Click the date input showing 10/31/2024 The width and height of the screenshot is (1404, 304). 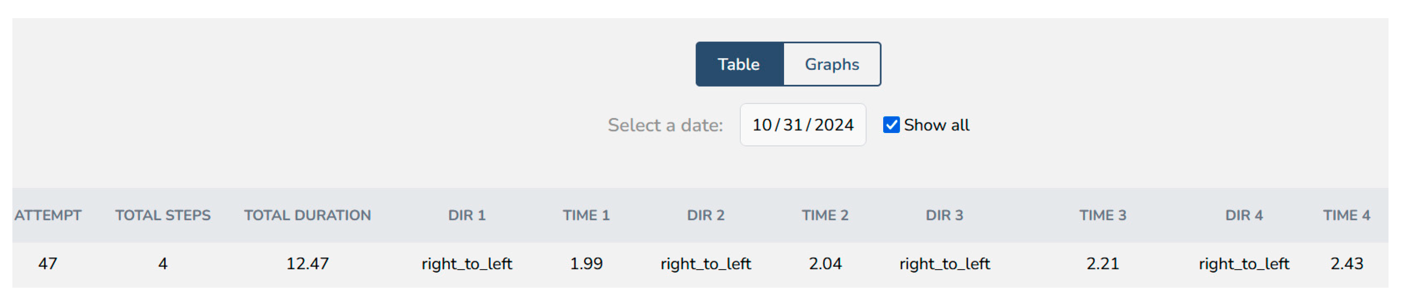click(802, 125)
